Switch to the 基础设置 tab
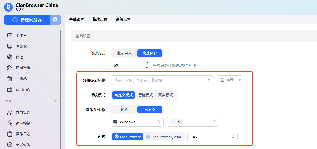The image size is (317, 149). coord(77,19)
